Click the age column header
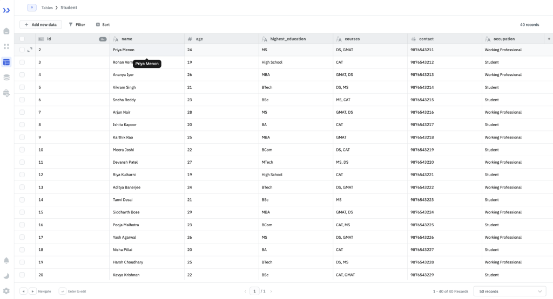The image size is (553, 299). [x=221, y=39]
